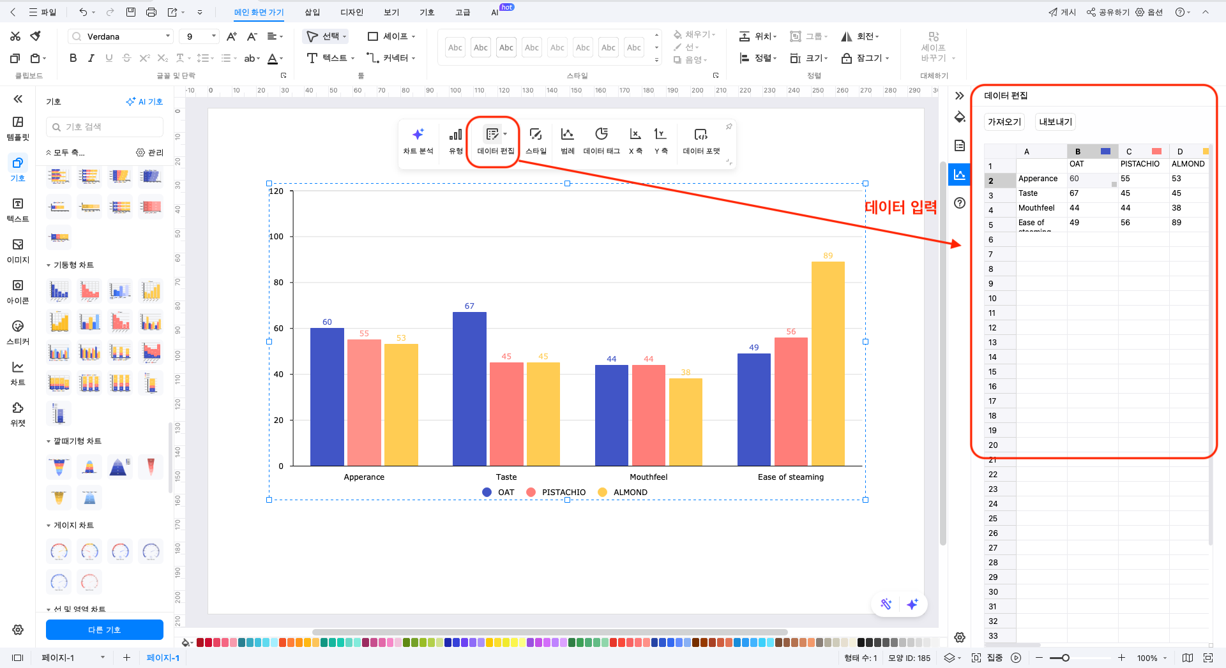Toggle italic formatting

pyautogui.click(x=91, y=58)
